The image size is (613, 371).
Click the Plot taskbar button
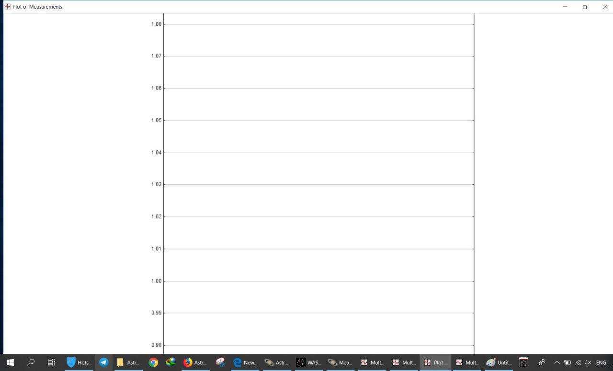tap(435, 362)
